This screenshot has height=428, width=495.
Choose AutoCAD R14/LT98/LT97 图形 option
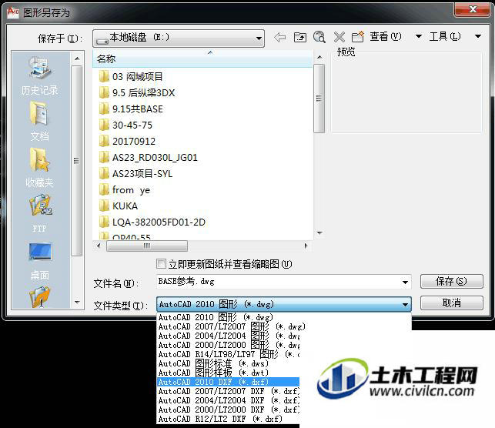(x=228, y=354)
